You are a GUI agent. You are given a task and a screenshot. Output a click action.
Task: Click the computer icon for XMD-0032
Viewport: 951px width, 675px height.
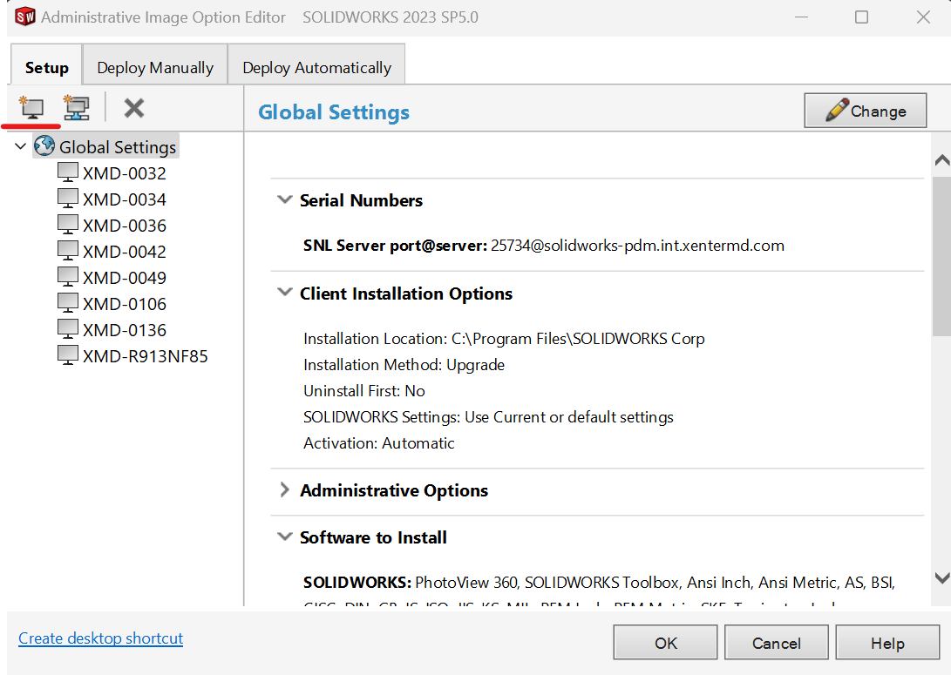pyautogui.click(x=68, y=172)
